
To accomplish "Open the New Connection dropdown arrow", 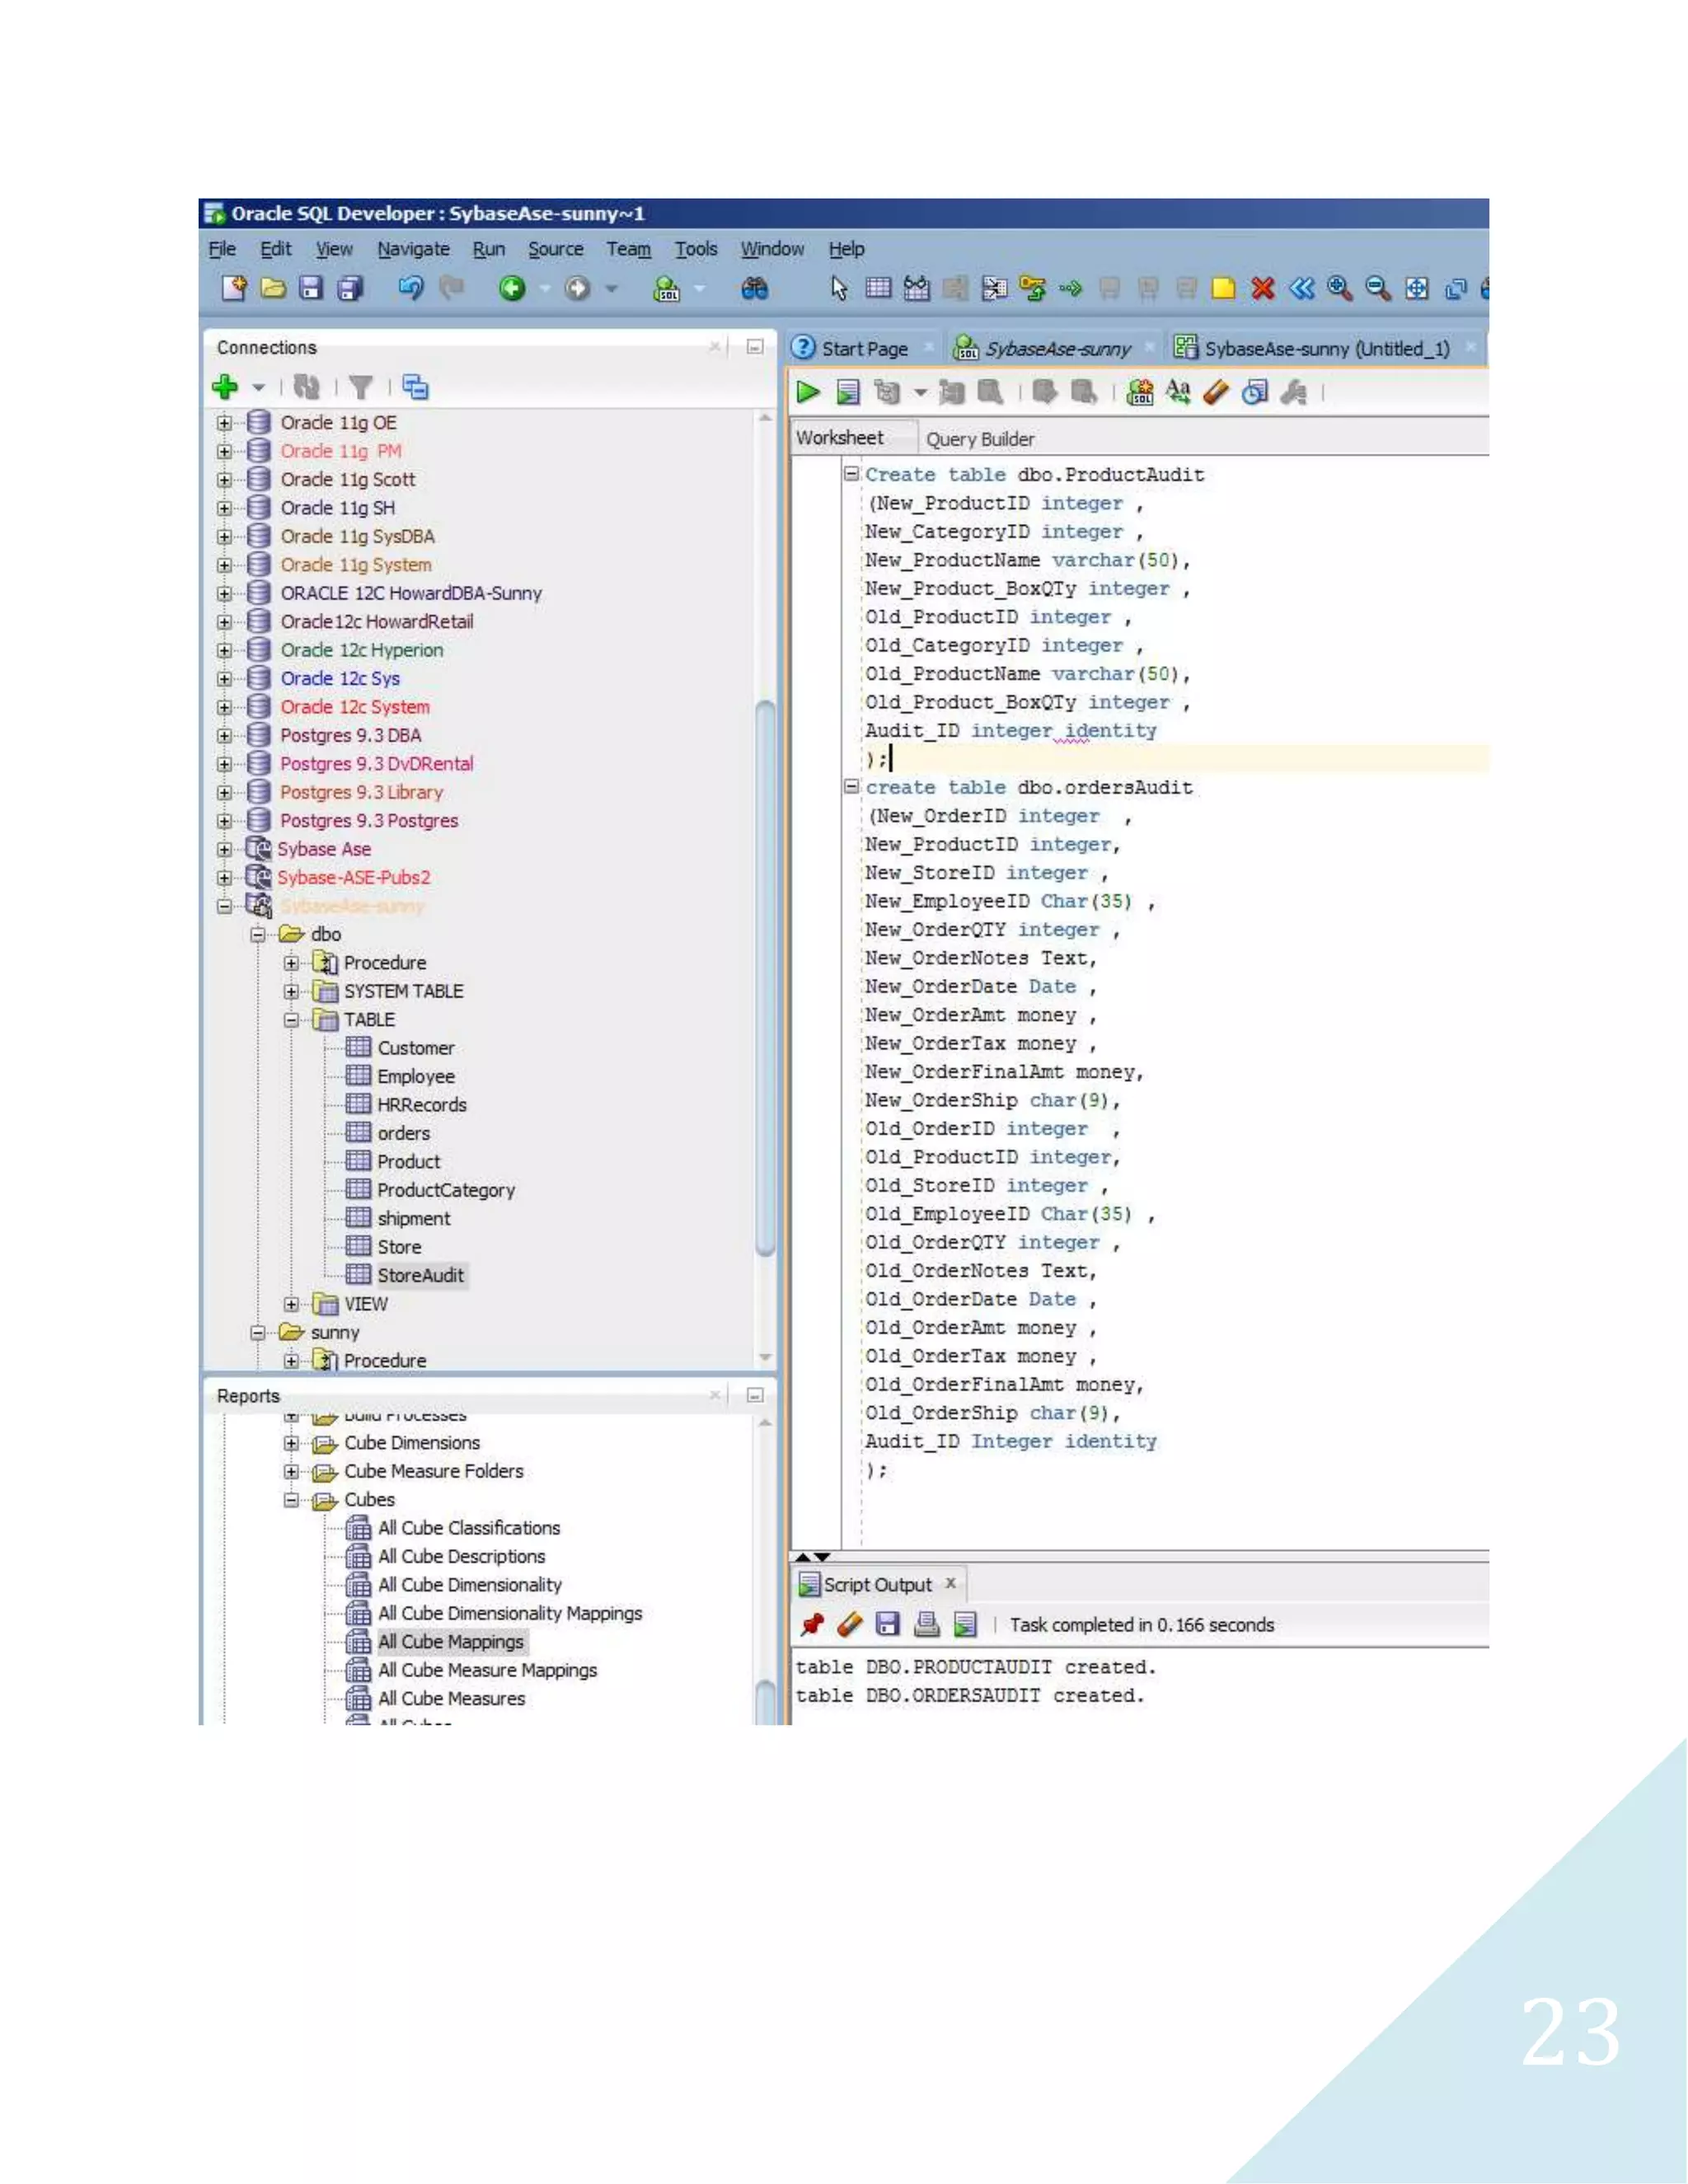I will point(258,387).
